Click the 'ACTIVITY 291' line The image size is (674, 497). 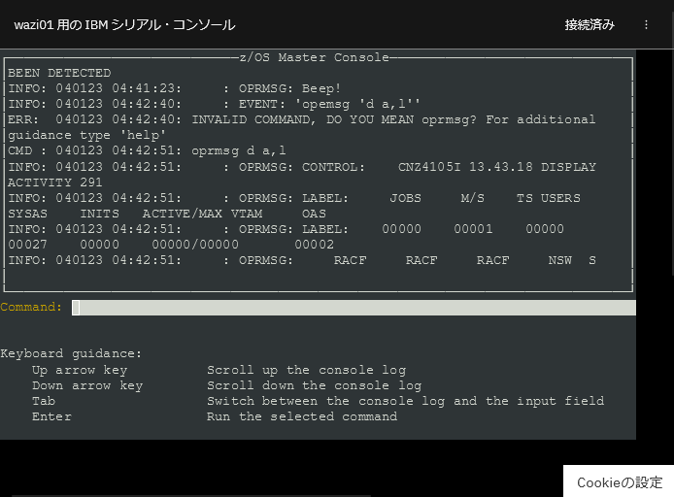click(55, 182)
